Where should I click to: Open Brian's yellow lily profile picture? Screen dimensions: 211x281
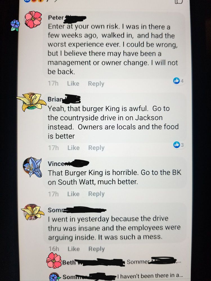32,102
